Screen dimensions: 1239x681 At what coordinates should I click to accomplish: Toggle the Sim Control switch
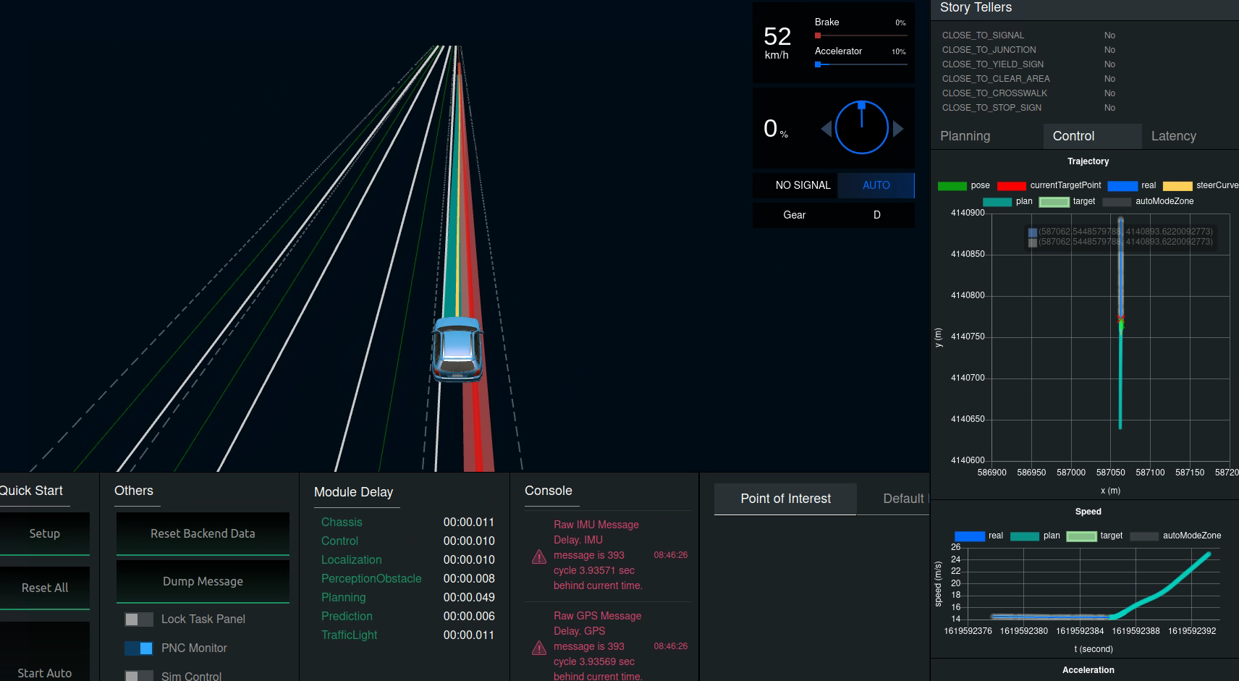[138, 676]
